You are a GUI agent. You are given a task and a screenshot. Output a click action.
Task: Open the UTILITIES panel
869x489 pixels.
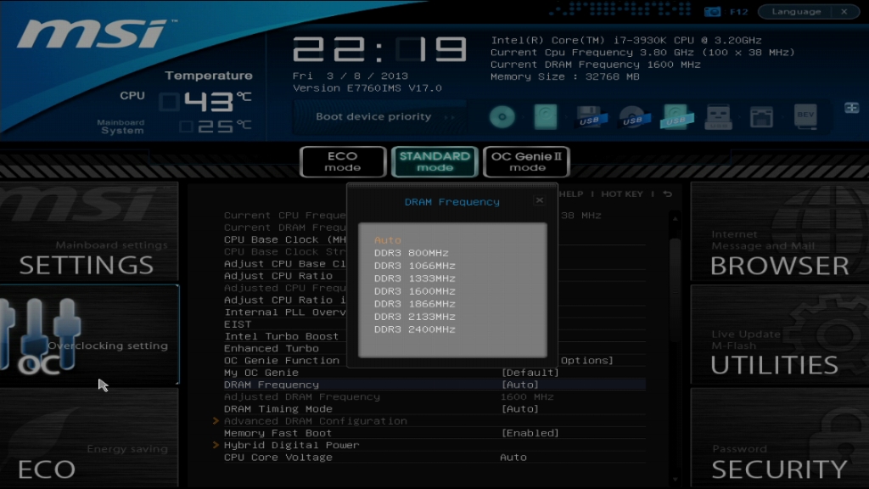pyautogui.click(x=779, y=334)
